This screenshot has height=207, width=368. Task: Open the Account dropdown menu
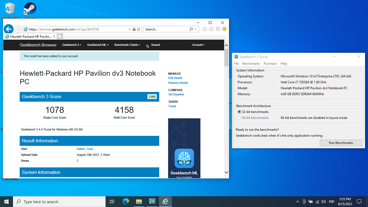[198, 45]
